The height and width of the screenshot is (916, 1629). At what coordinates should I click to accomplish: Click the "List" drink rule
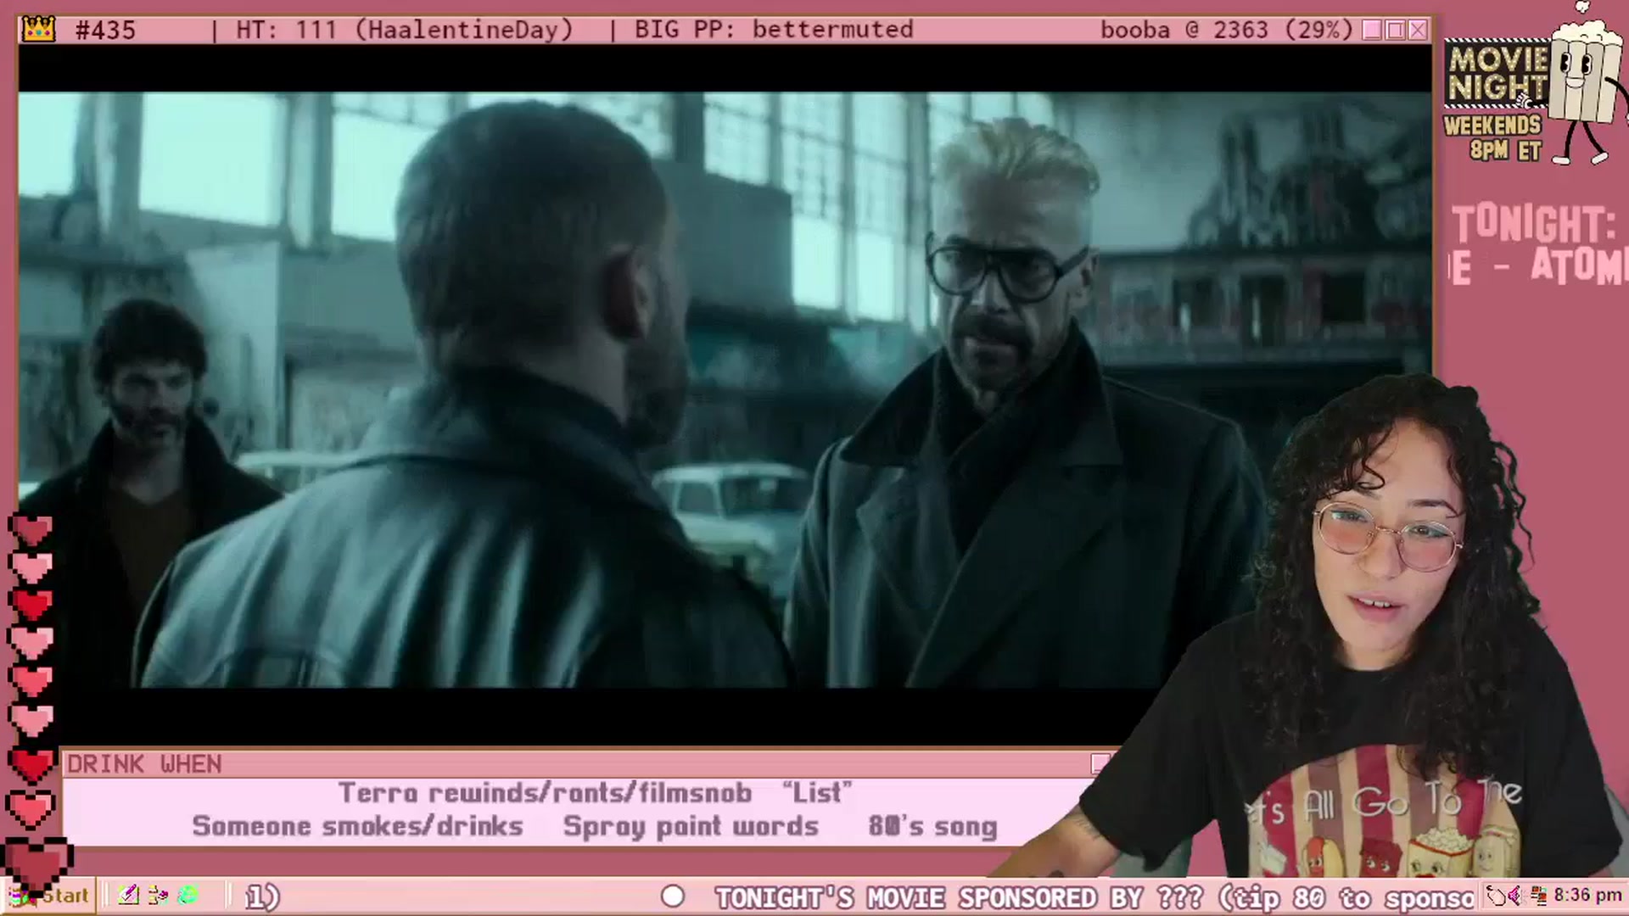pos(816,793)
